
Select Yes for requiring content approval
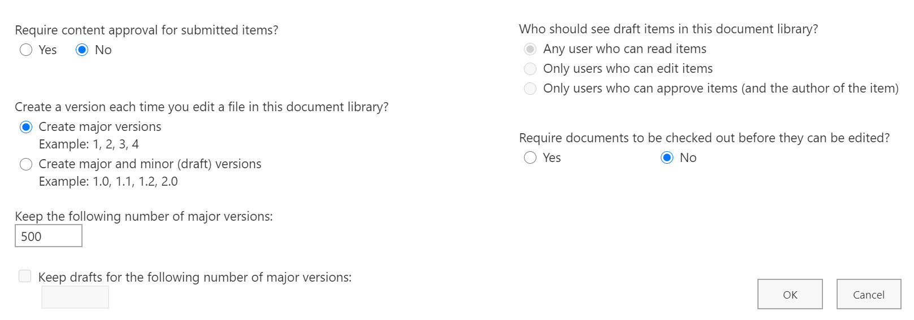(x=26, y=50)
